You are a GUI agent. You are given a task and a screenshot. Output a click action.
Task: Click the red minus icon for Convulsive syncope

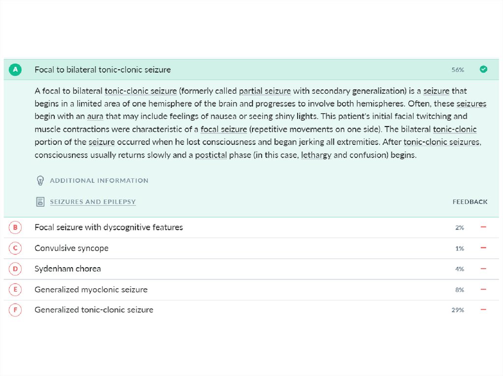point(483,248)
